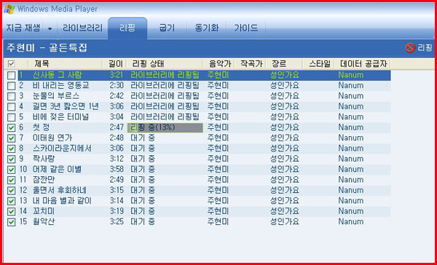Uncheck the box for track 13 내 마음 별과 같이
This screenshot has width=437, height=265.
tap(11, 201)
